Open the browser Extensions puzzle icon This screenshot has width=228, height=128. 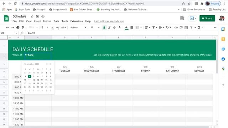click(x=202, y=4)
